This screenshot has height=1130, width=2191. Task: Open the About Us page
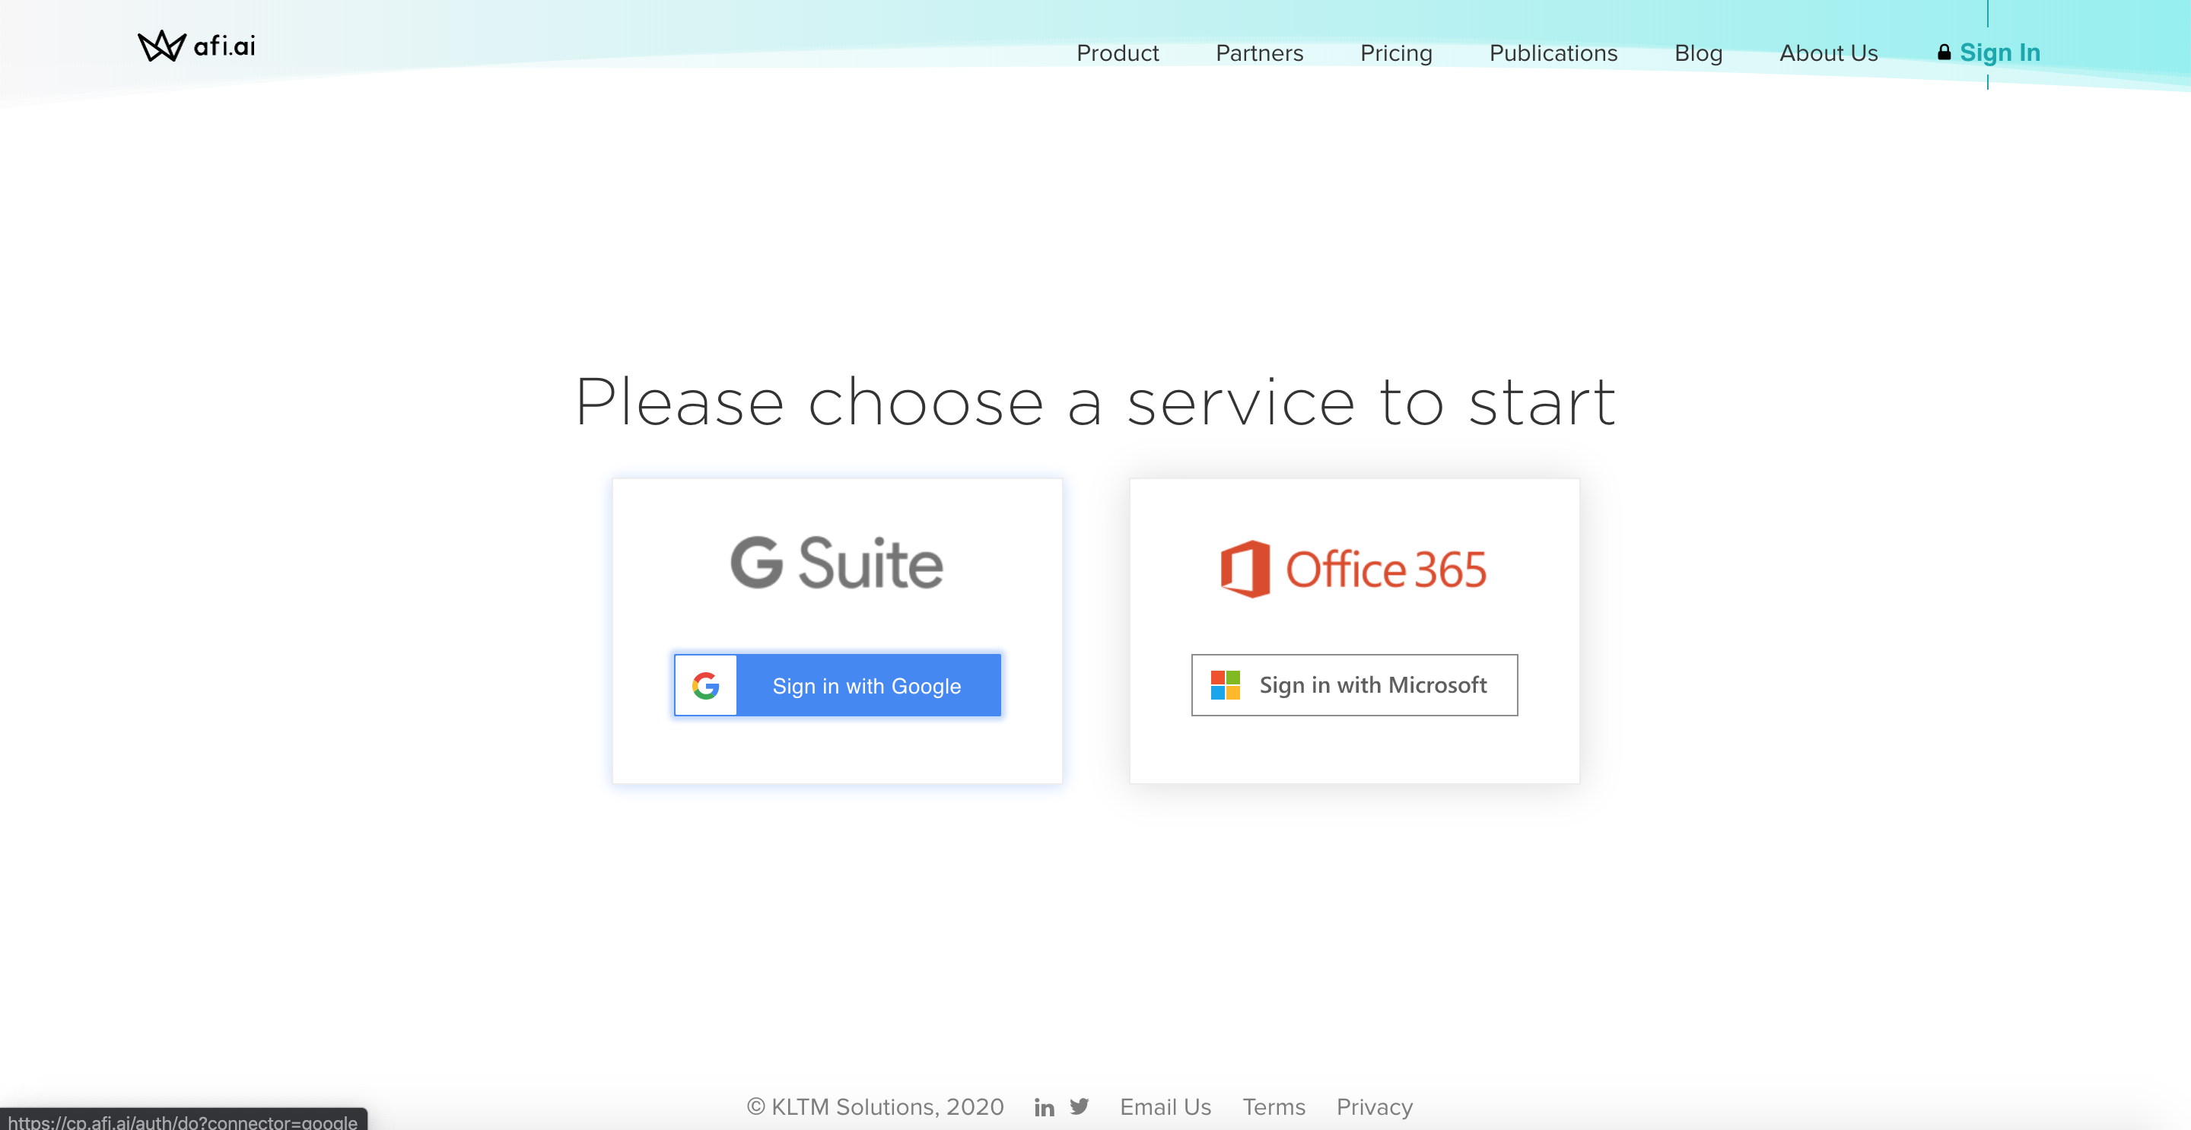tap(1829, 52)
